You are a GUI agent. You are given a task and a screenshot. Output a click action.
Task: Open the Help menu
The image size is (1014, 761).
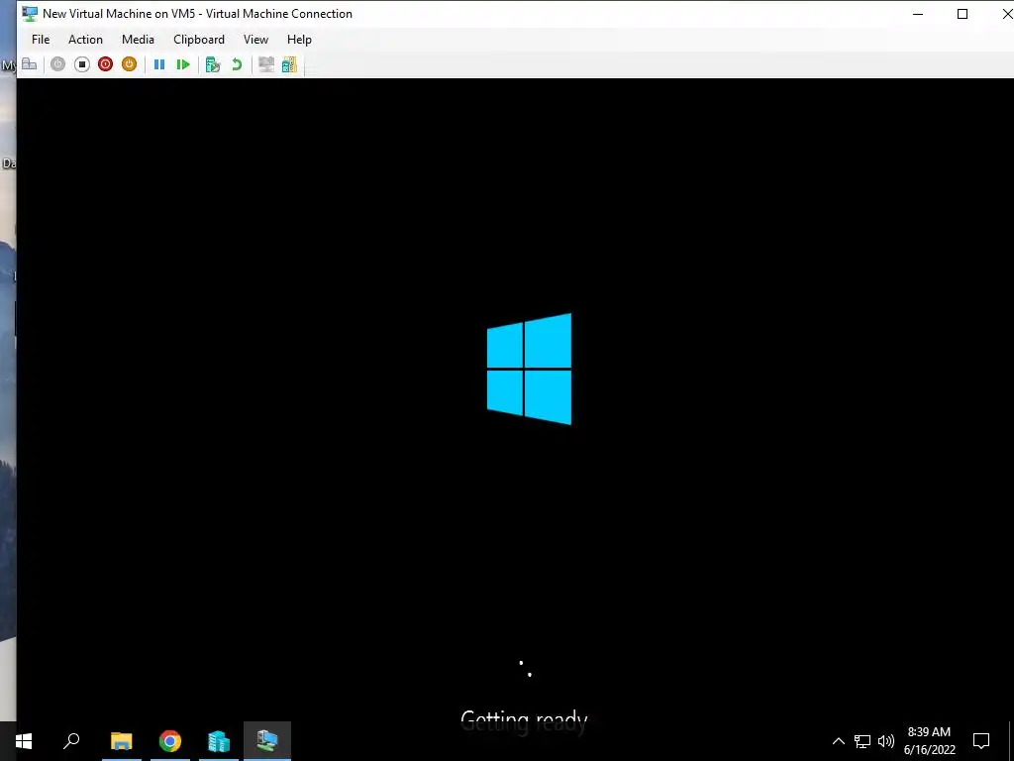coord(299,40)
